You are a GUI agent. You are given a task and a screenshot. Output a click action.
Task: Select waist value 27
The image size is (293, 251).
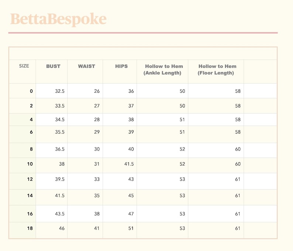[x=97, y=106]
